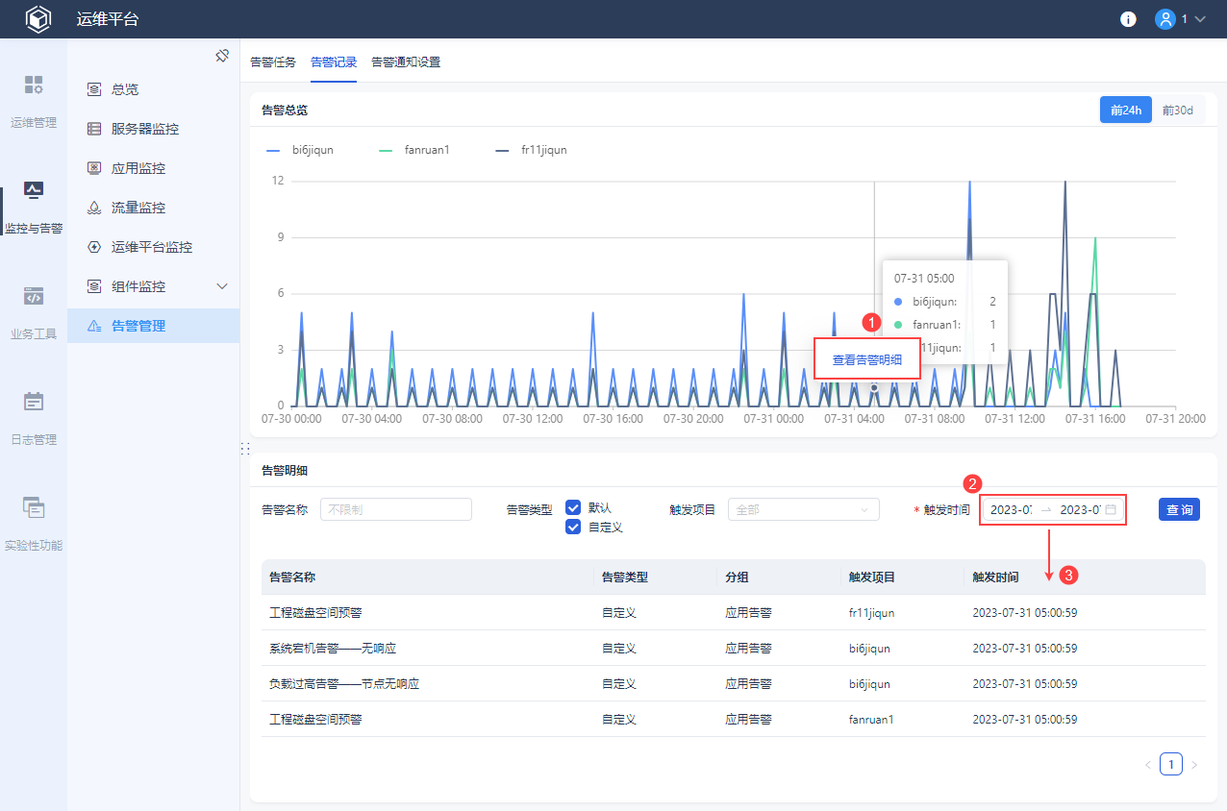Select 服务器监控 in the sidebar menu
Viewport: 1227px width, 811px height.
pos(144,129)
